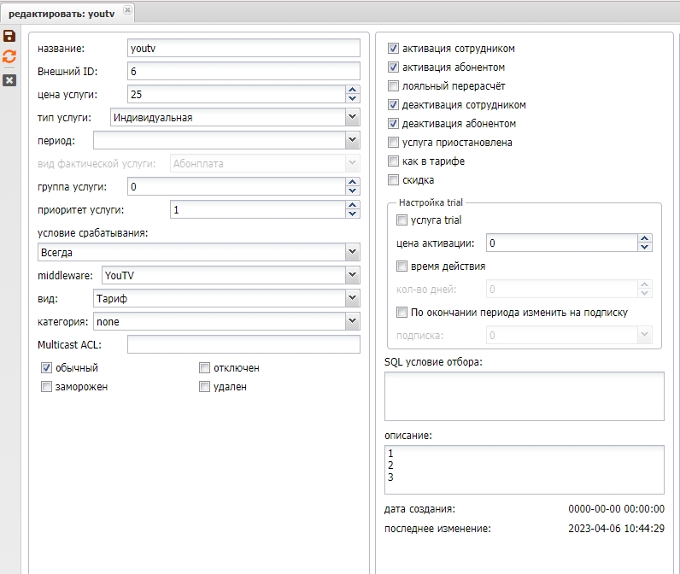Decrease the trial activation price

(x=645, y=248)
